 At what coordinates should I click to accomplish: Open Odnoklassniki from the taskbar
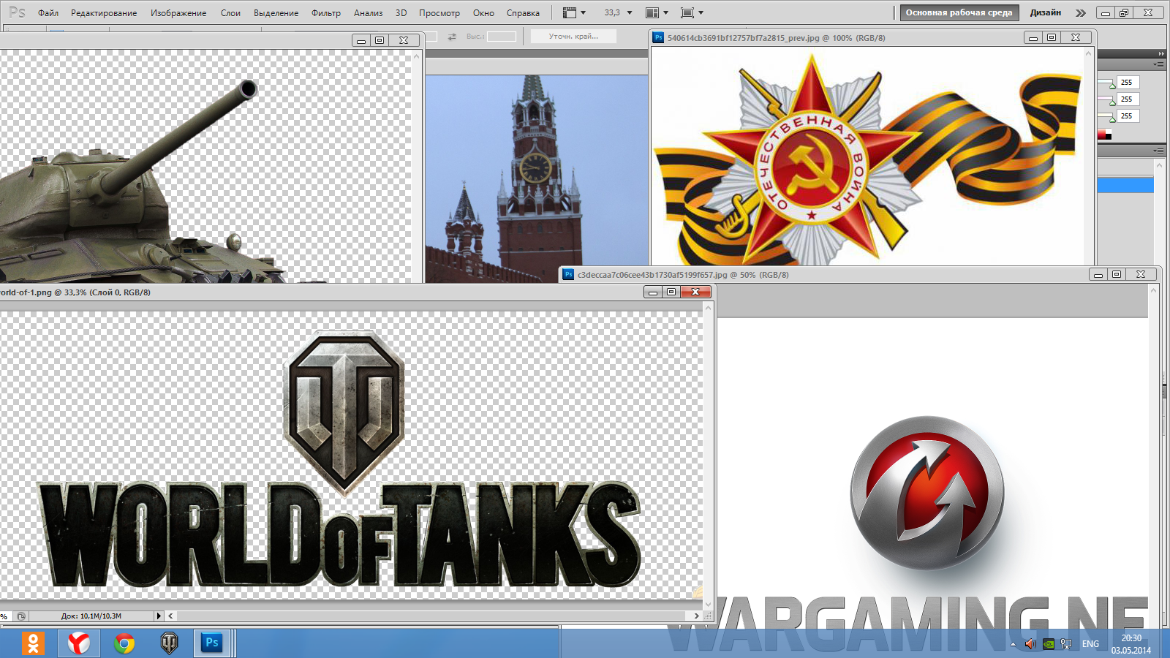33,643
